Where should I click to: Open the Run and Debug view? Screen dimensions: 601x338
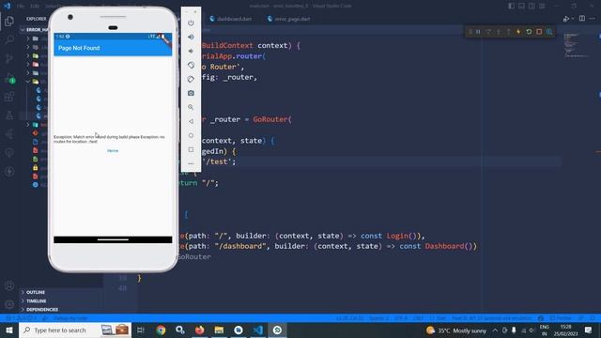9,78
